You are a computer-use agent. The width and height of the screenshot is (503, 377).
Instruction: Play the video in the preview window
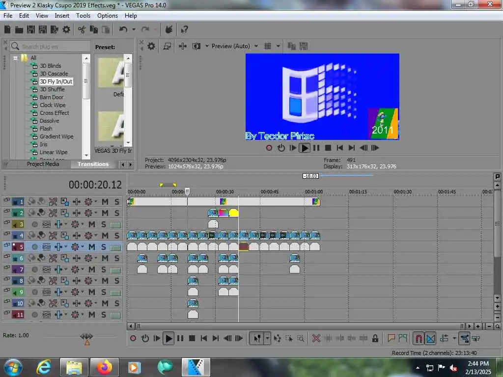pyautogui.click(x=305, y=148)
